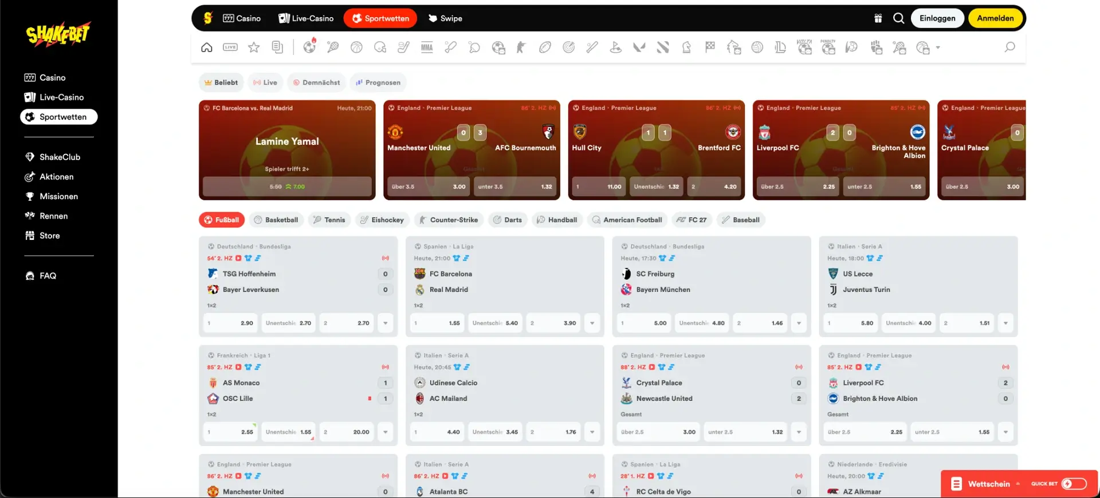Viewport: 1100px width, 498px height.
Task: Select the American football helmet icon
Action: (380, 48)
